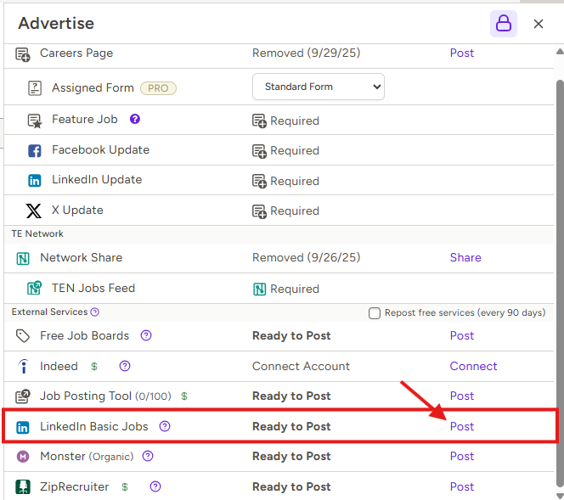The image size is (564, 500).
Task: Click 'LinkedIn Basic Jobs' label text
Action: (94, 426)
